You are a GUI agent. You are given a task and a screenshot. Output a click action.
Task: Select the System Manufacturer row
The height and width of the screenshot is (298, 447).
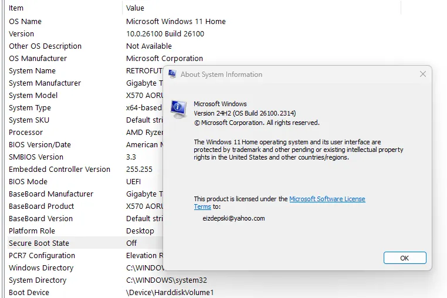click(85, 83)
